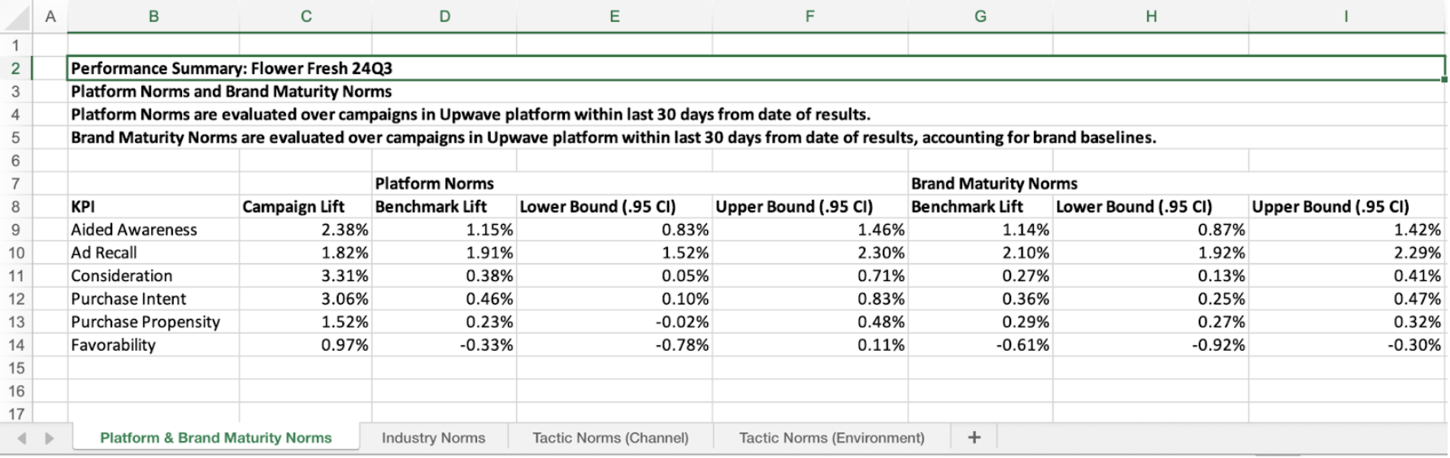Select the row 14 header
The image size is (1450, 458).
[x=16, y=345]
